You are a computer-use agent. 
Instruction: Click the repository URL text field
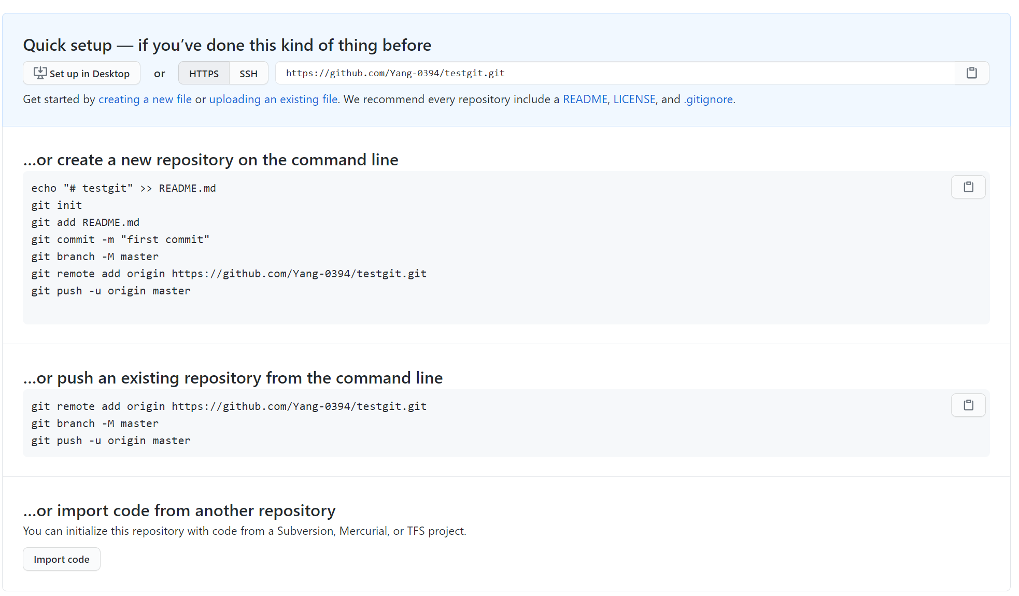[614, 73]
